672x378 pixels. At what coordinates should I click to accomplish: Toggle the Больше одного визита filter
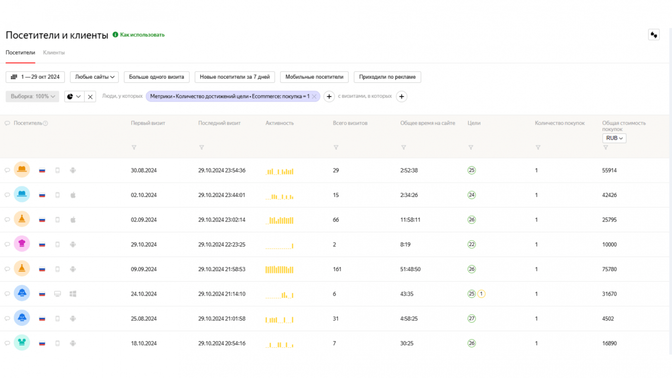[x=156, y=77]
